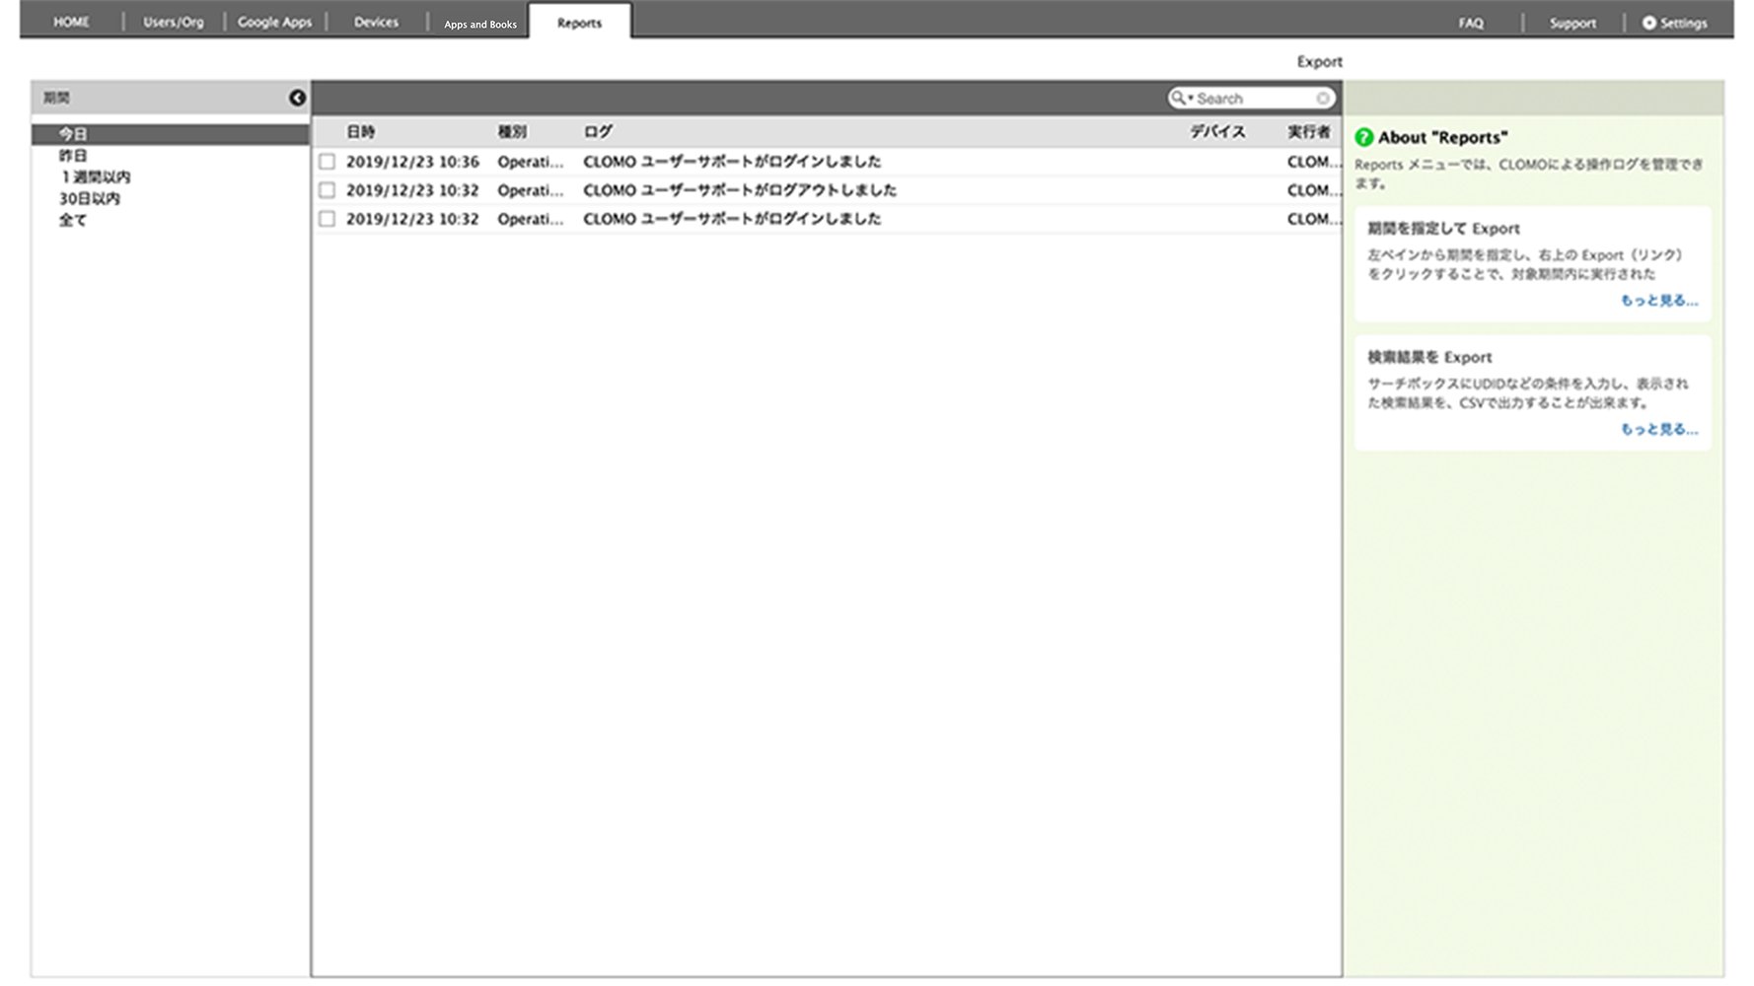
Task: Check the 2019/12/23 10:36 log entry
Action: (328, 162)
